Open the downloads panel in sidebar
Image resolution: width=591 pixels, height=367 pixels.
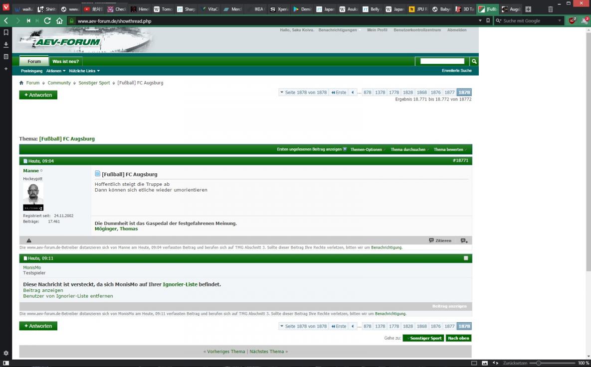6,45
